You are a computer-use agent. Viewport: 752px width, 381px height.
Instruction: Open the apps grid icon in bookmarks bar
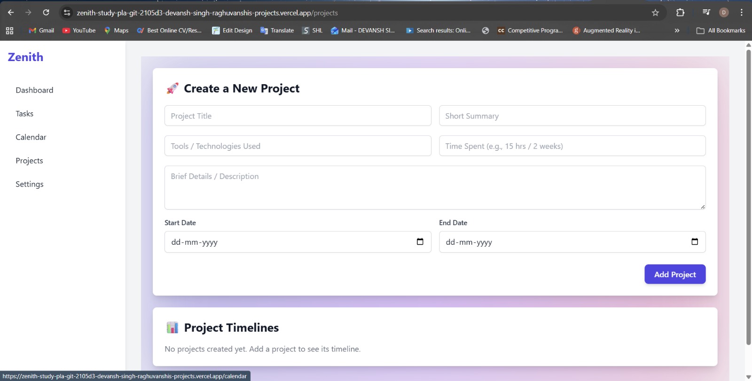9,31
